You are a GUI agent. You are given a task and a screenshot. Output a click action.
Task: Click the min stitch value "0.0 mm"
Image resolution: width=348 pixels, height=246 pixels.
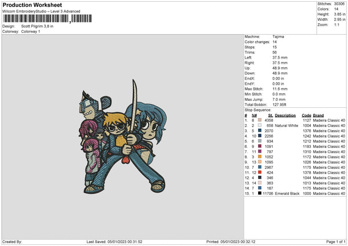[279, 94]
